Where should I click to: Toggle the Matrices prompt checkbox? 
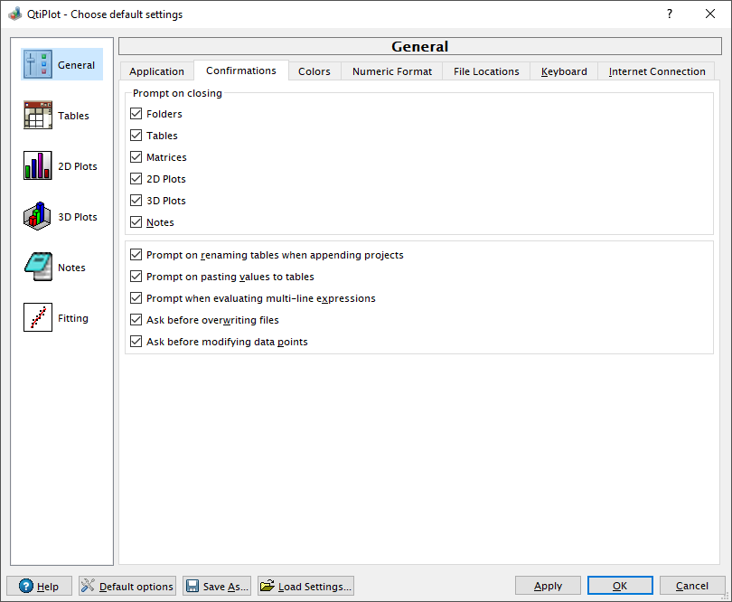(x=136, y=157)
